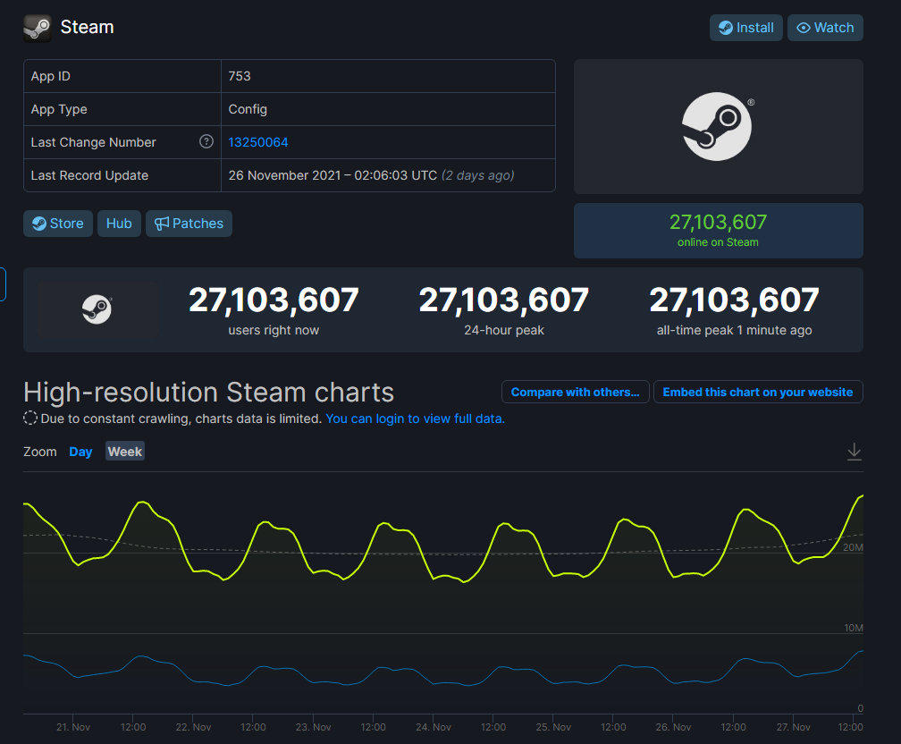This screenshot has width=901, height=744.
Task: Switch chart zoom to Week
Action: pos(124,452)
